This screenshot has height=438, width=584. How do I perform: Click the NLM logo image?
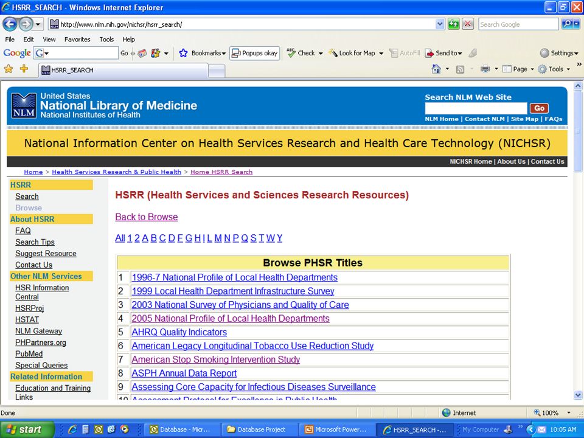pos(24,106)
